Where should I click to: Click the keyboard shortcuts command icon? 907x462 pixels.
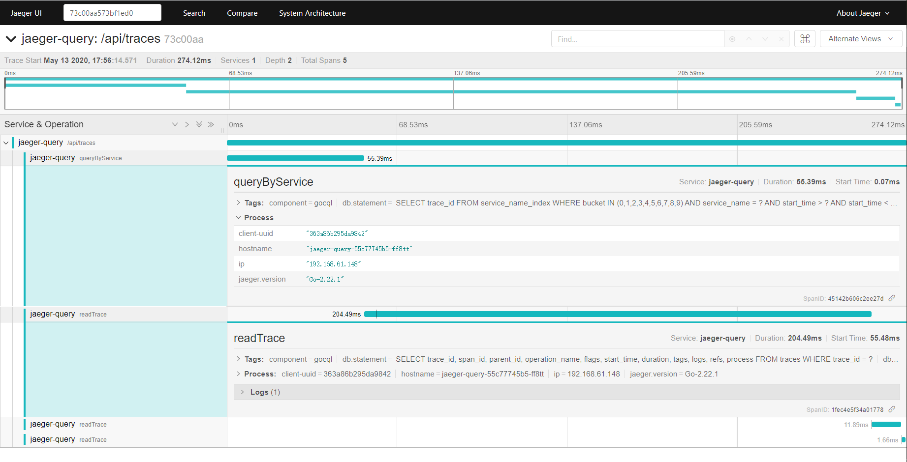point(805,39)
